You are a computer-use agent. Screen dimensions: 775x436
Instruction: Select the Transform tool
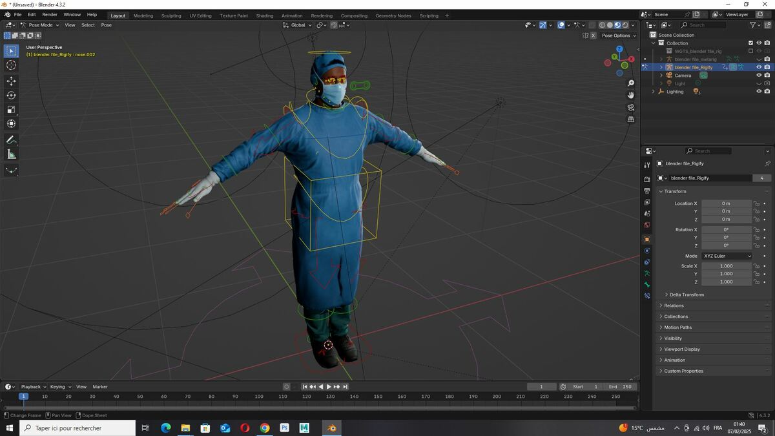11,123
